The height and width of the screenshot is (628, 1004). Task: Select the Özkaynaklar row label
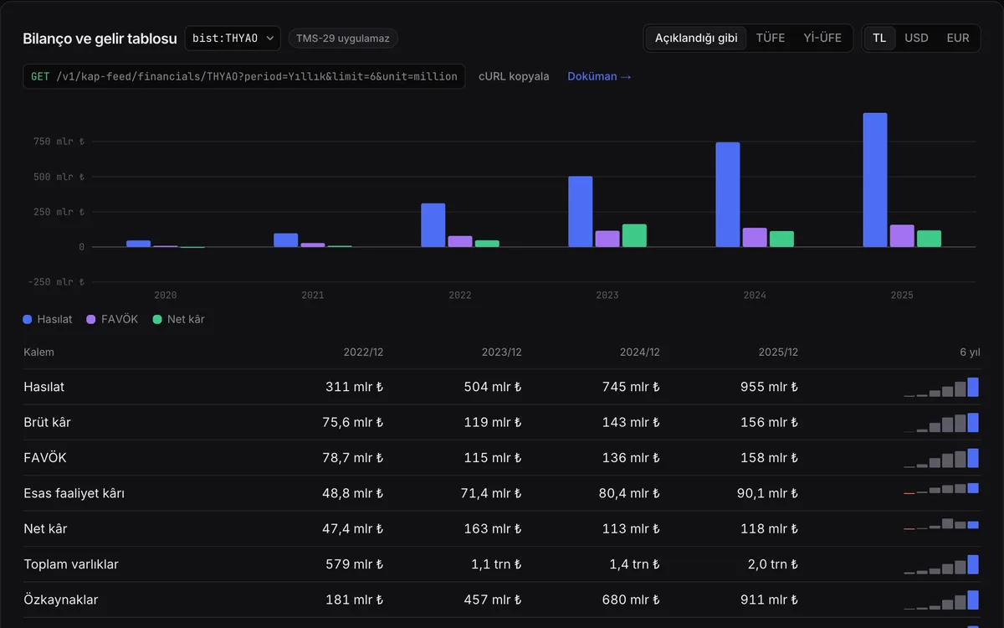click(61, 600)
